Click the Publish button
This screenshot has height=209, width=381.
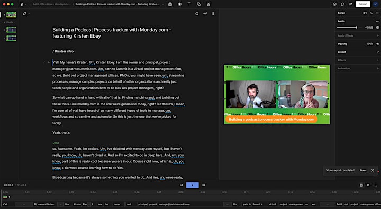tap(363, 4)
